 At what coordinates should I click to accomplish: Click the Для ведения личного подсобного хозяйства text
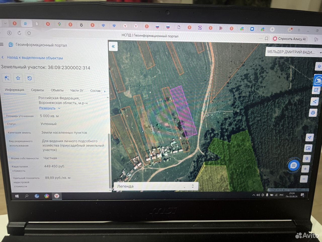73,145
